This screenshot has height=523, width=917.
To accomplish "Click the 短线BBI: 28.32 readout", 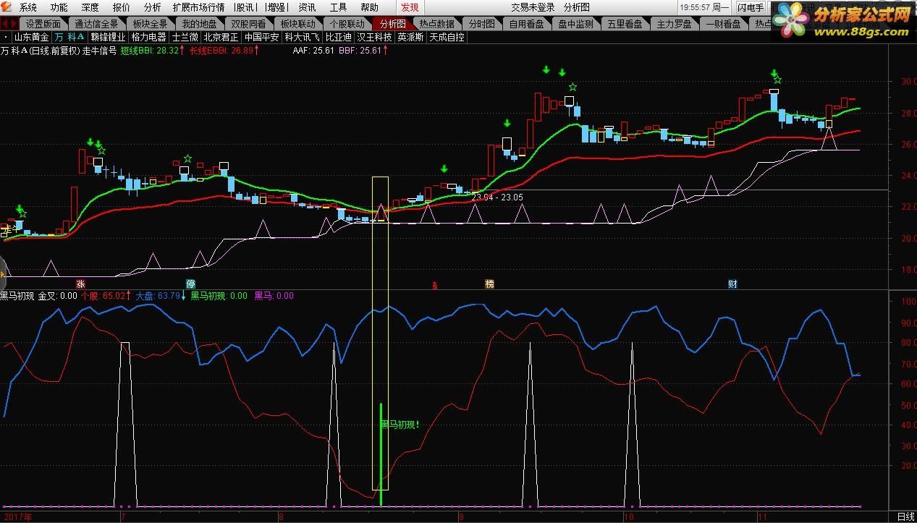I will click(150, 51).
